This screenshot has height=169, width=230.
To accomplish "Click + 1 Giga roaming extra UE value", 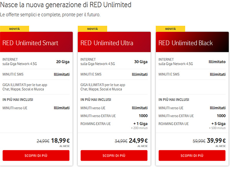I will [x=140, y=124].
